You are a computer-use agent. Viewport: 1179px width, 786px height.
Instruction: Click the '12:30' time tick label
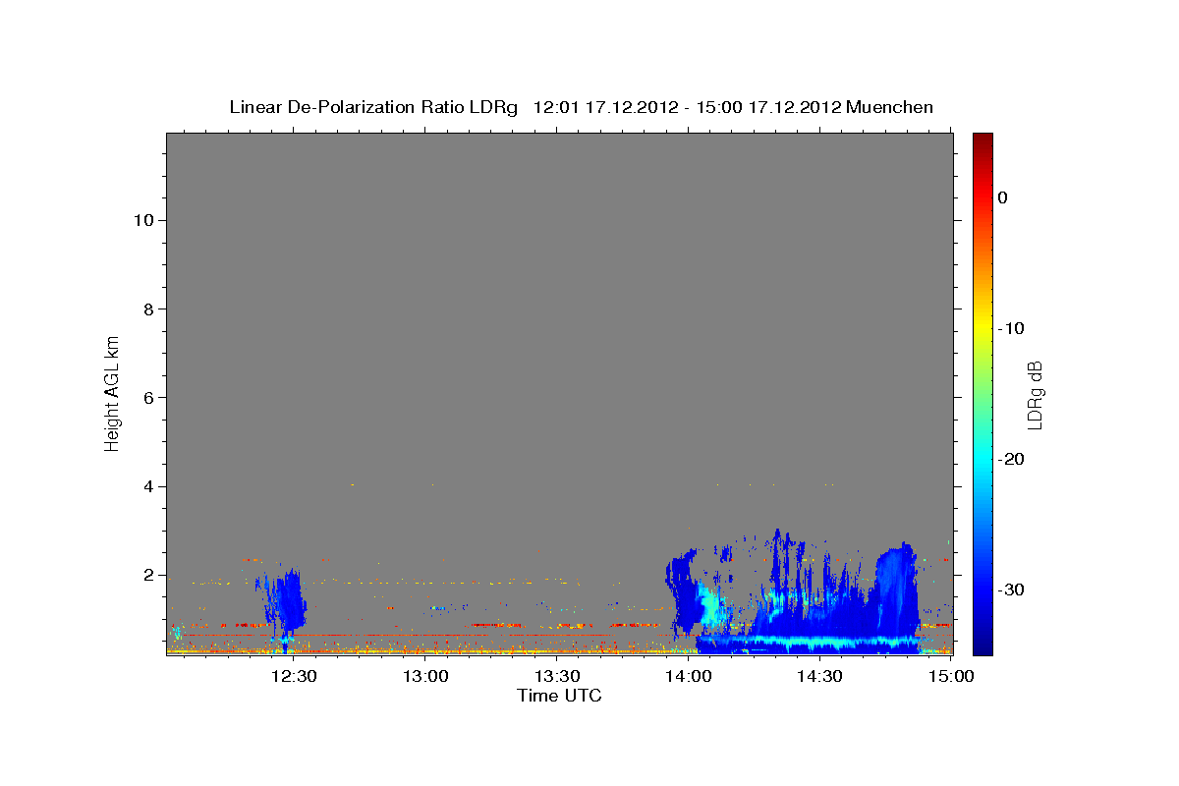pos(293,676)
